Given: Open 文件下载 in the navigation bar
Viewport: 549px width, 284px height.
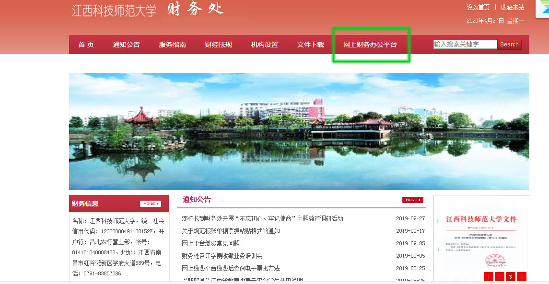Looking at the screenshot, I should (311, 45).
